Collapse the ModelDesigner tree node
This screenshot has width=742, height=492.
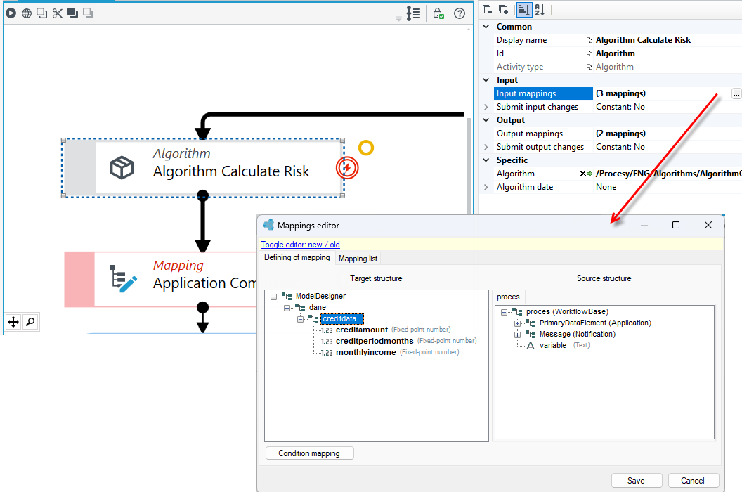273,297
